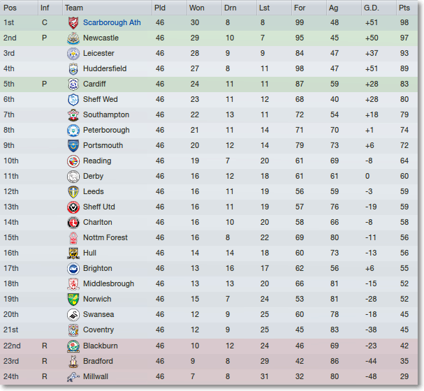Select the Norwich canary crest
Viewport: 424px width, 391px height.
[x=73, y=299]
